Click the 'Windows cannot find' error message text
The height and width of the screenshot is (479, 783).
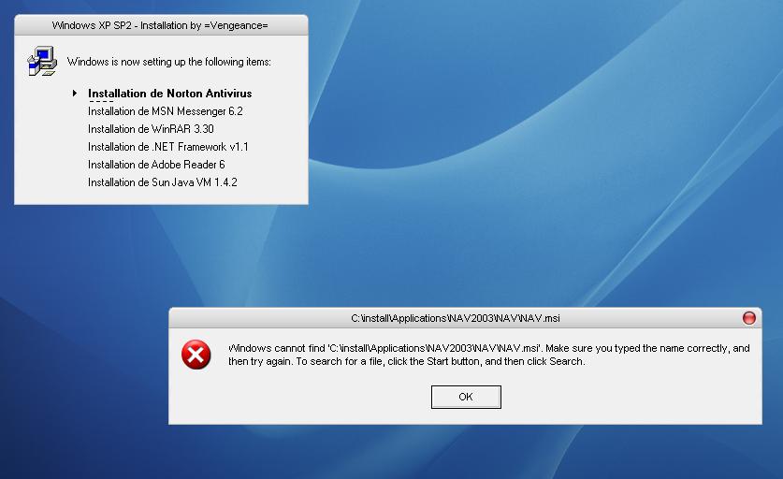click(x=489, y=355)
